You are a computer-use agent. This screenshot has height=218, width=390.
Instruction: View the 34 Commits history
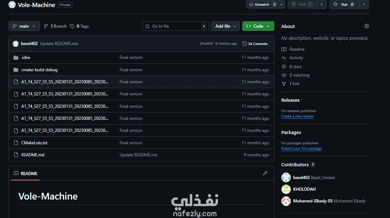pos(255,44)
